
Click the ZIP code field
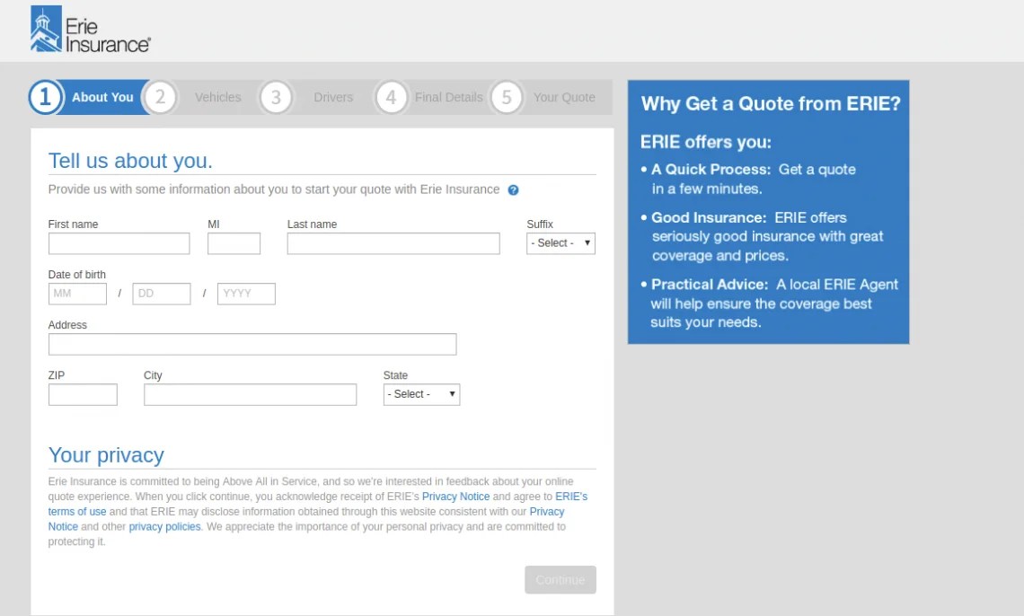[82, 393]
